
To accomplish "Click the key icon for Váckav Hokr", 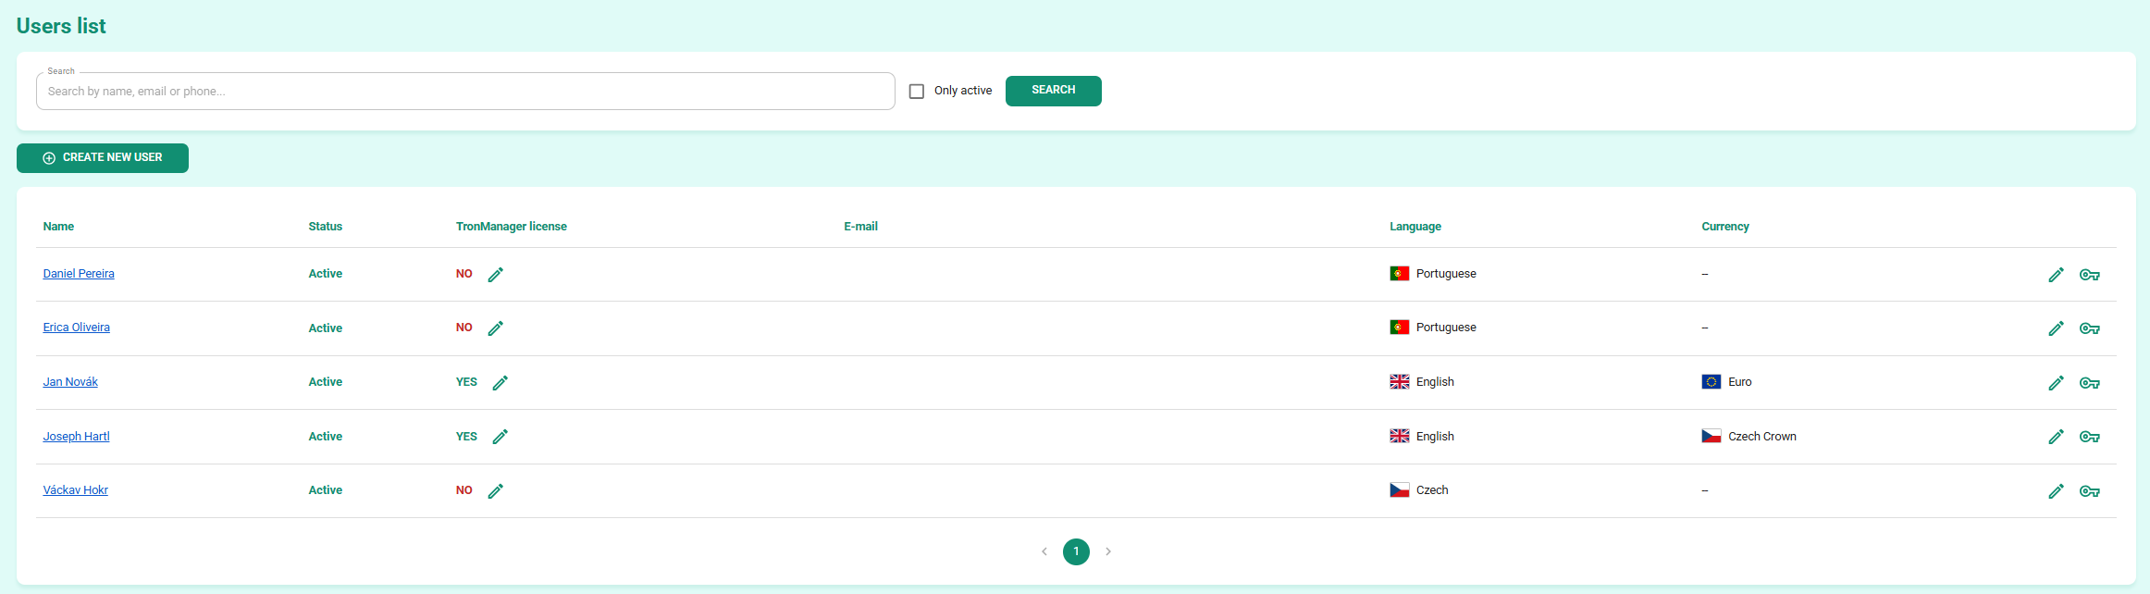I will (x=2090, y=491).
